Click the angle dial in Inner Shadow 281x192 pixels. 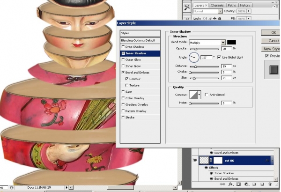194,58
